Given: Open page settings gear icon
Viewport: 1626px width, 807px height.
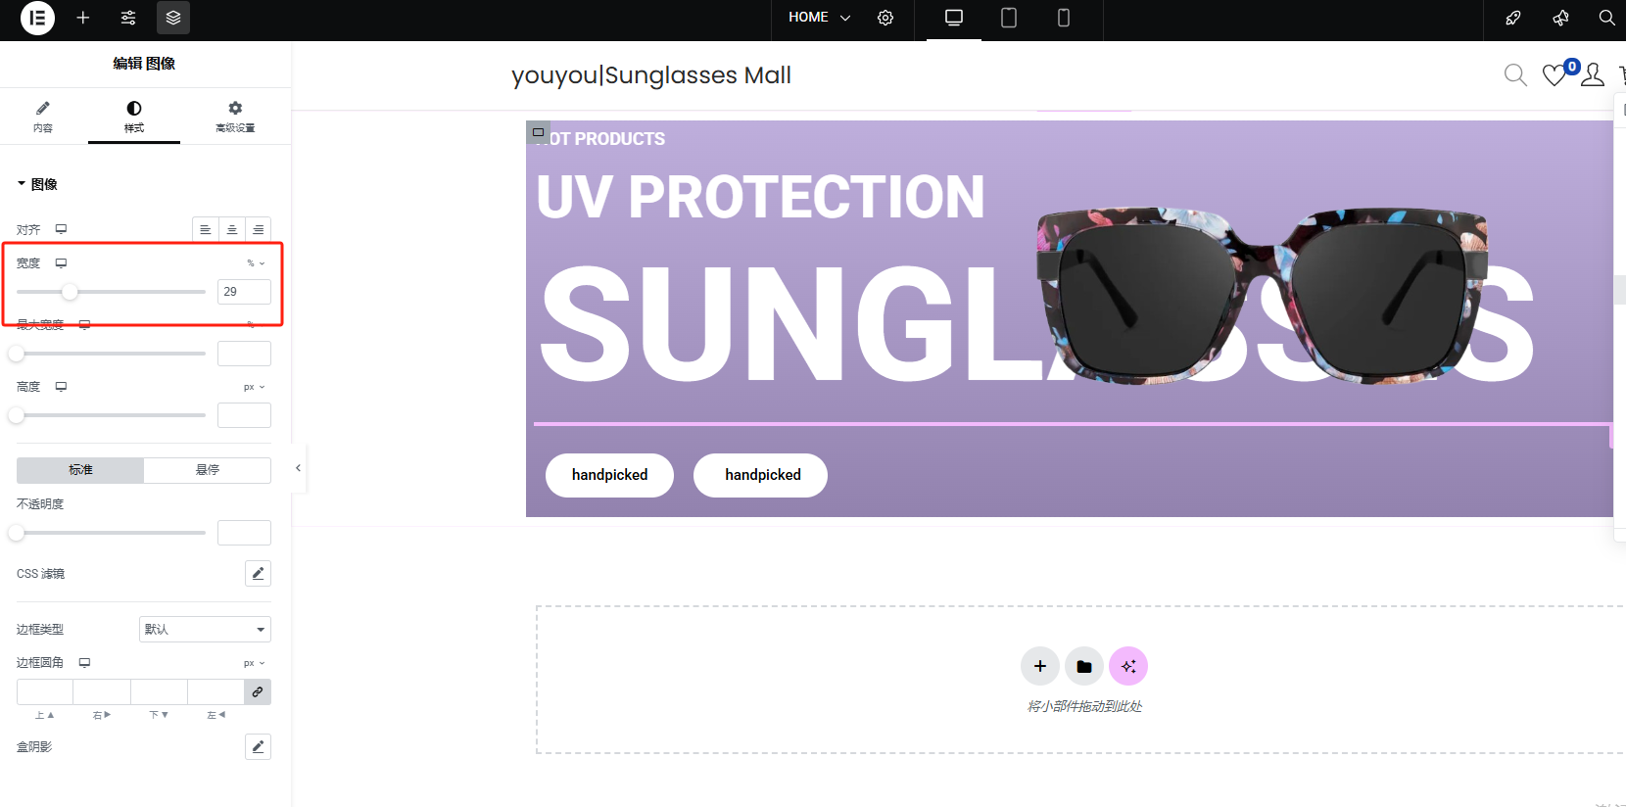Looking at the screenshot, I should (x=885, y=18).
